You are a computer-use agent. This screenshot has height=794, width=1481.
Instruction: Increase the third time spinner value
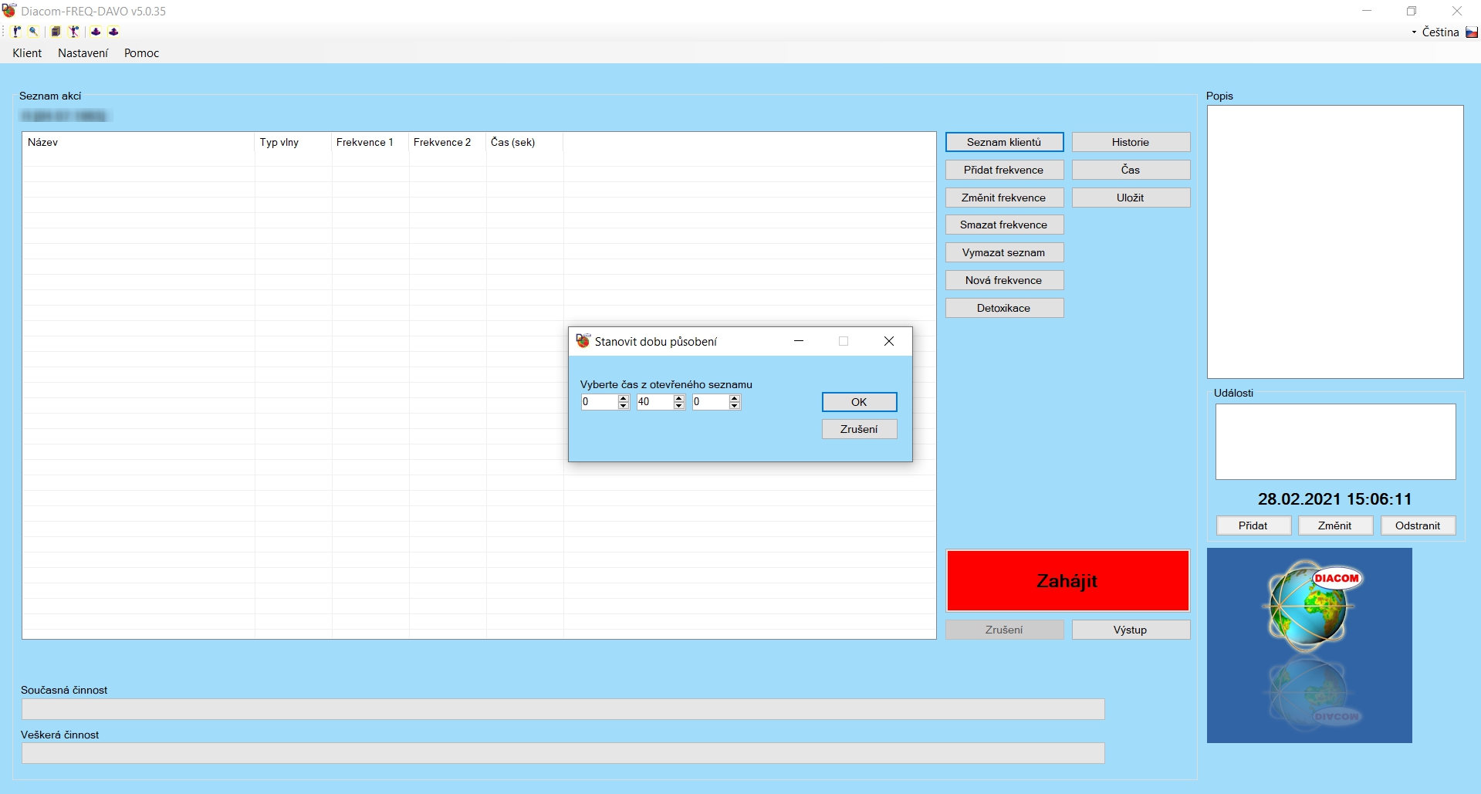735,398
